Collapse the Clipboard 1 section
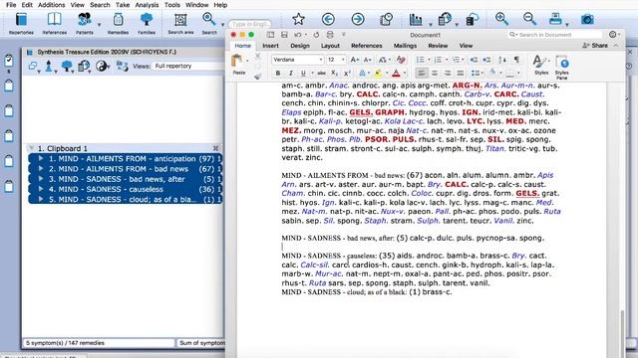Viewport: 638px width, 358px height. tap(31, 148)
